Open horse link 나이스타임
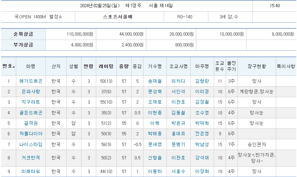 tap(31, 145)
